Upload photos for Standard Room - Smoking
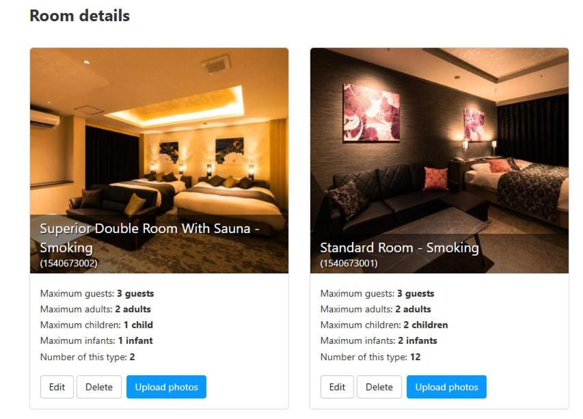Viewport: 583px width, 419px height. point(446,387)
